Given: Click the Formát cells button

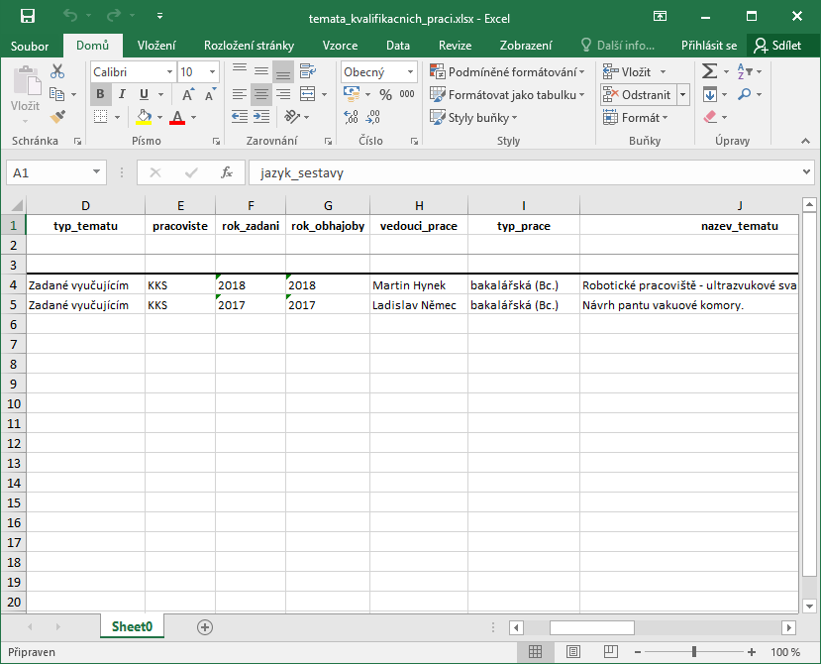Looking at the screenshot, I should pos(636,117).
